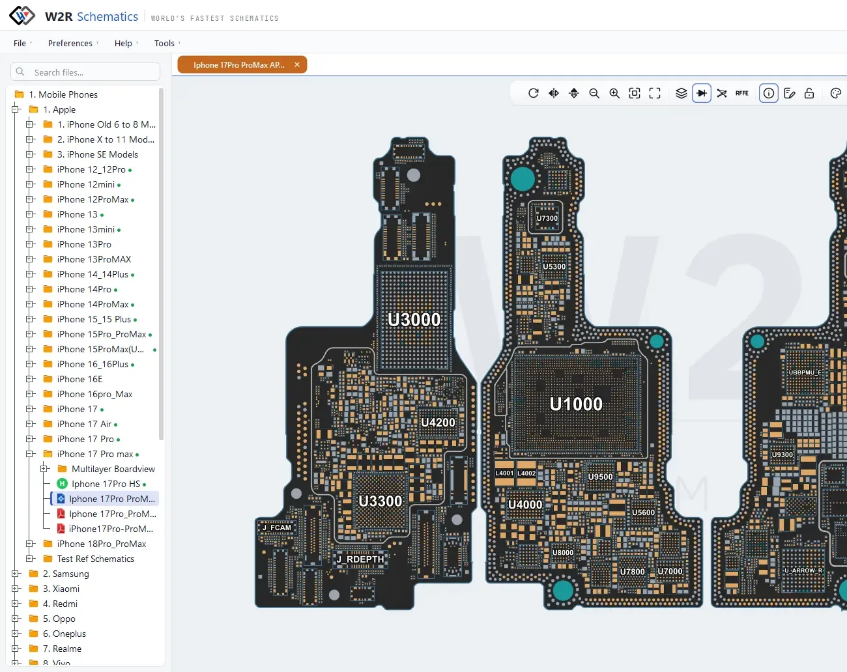Image resolution: width=847 pixels, height=672 pixels.
Task: Flip the board vertically
Action: tap(574, 93)
